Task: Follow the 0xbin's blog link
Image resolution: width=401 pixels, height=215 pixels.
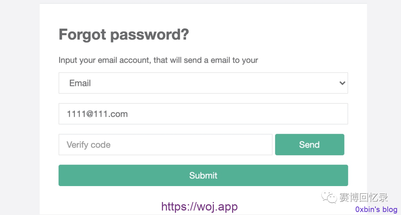Action: 376,209
